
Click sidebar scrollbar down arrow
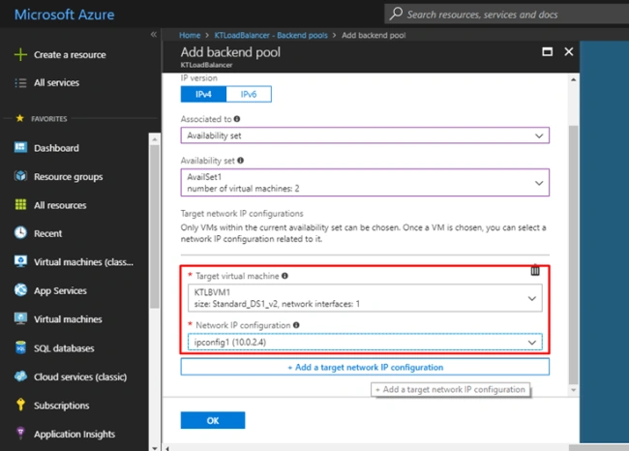point(155,448)
